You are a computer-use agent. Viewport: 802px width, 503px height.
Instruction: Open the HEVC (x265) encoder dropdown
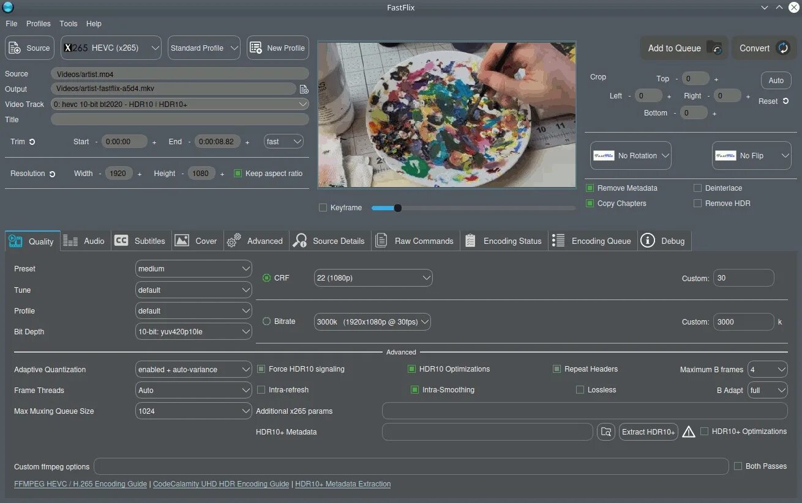tap(111, 48)
